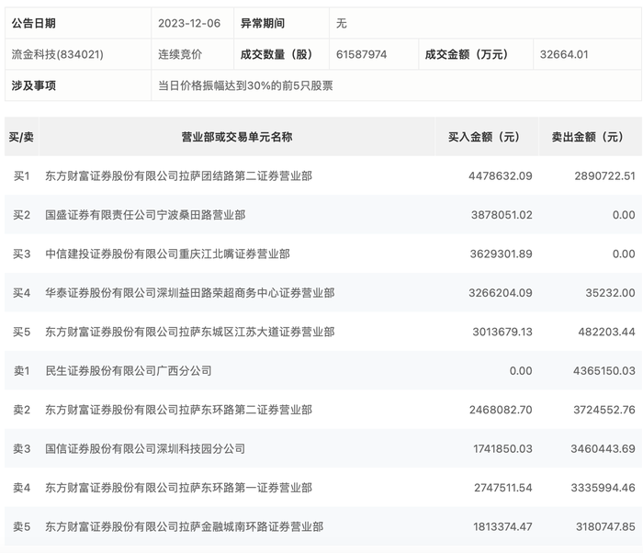643x553 pixels.
Task: Click trade amount 32664.01
Action: pyautogui.click(x=564, y=54)
